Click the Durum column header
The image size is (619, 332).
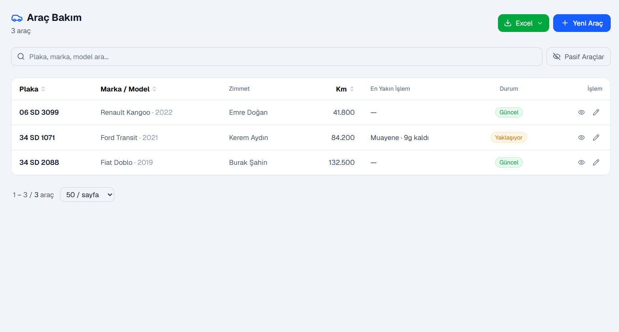[x=509, y=89]
